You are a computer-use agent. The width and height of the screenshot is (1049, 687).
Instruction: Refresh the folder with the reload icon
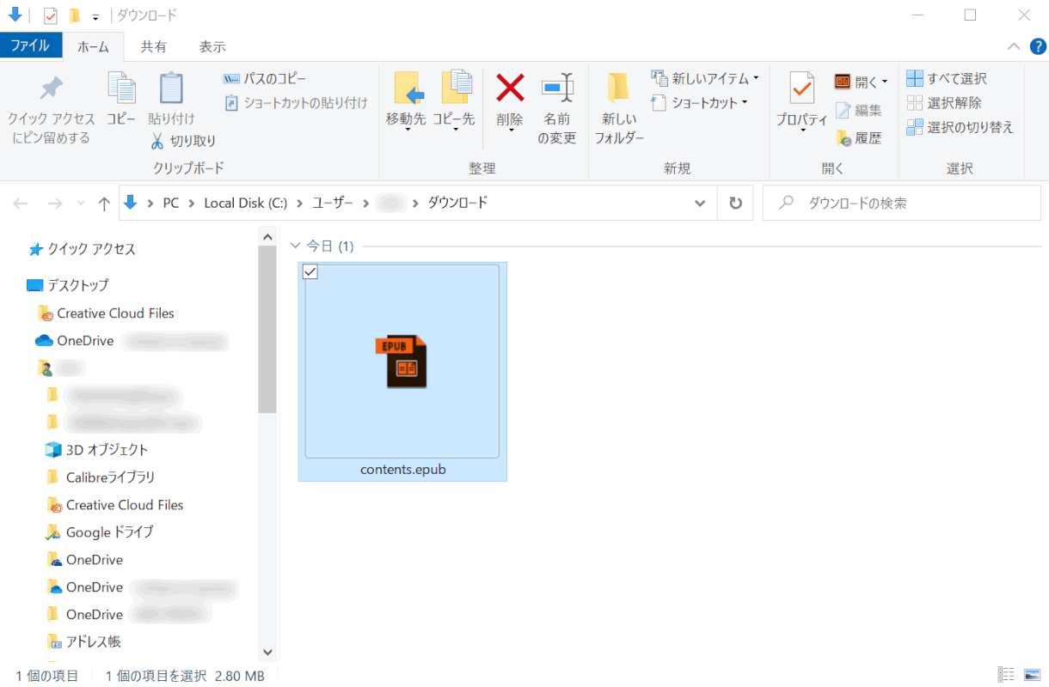(735, 204)
